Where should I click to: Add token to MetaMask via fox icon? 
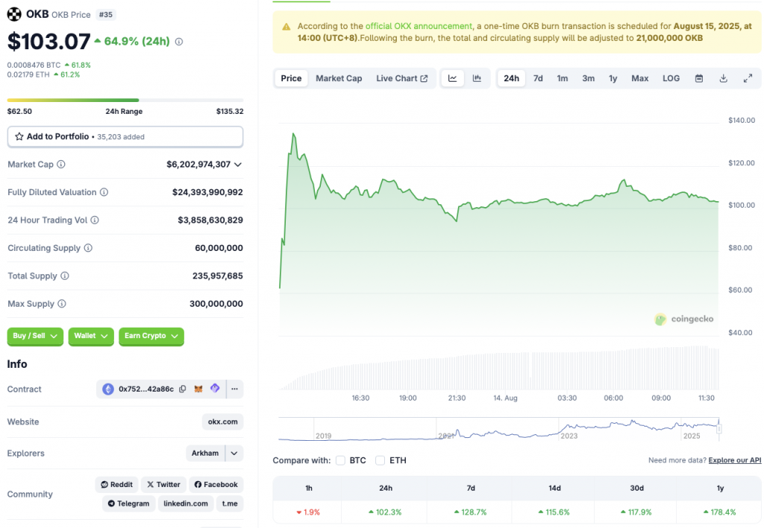tap(198, 389)
